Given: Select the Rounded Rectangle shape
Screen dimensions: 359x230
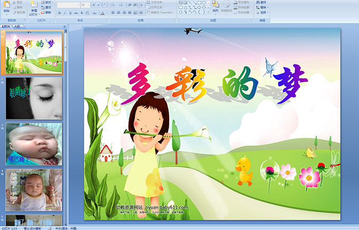Looking at the screenshot, I should point(181,8).
